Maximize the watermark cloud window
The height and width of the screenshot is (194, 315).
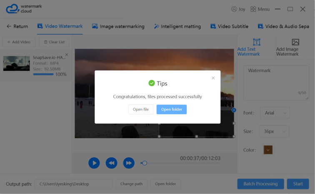point(290,9)
